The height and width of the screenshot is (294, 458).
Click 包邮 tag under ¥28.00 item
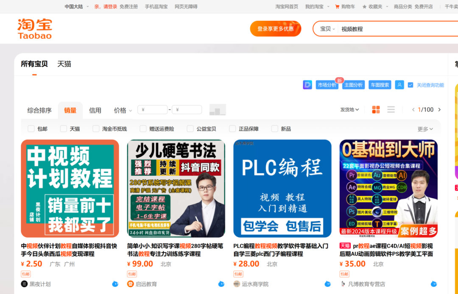pos(238,274)
